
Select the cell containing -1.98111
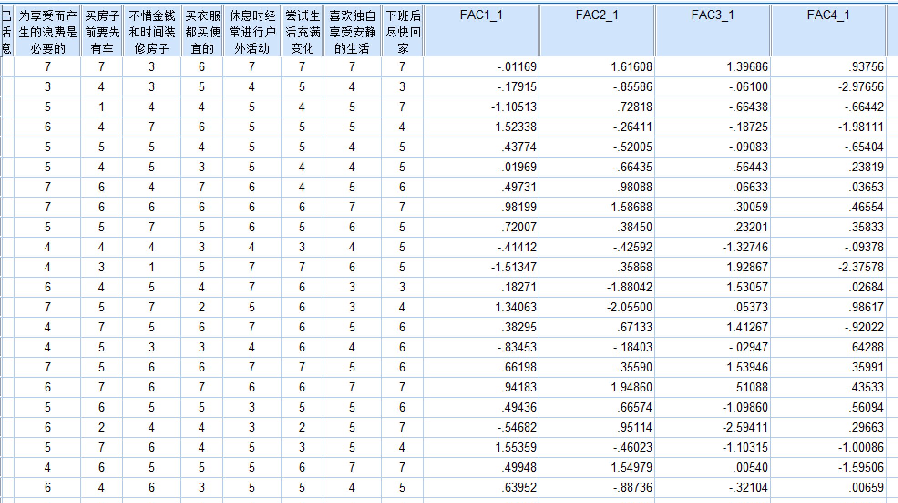click(x=828, y=127)
